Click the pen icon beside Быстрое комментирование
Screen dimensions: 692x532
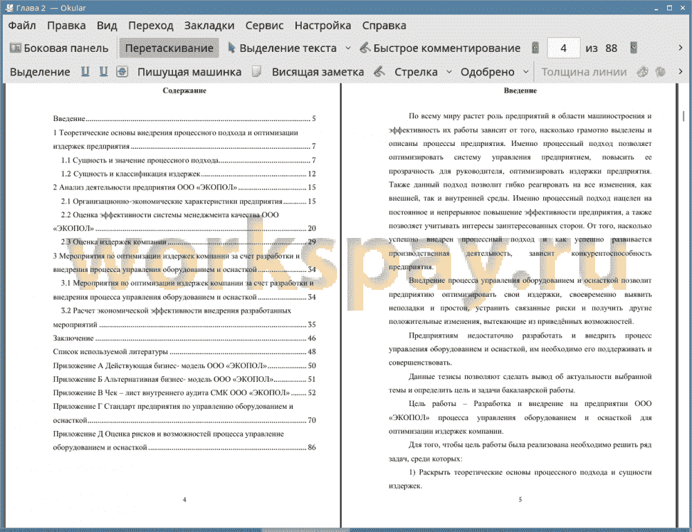tap(365, 48)
